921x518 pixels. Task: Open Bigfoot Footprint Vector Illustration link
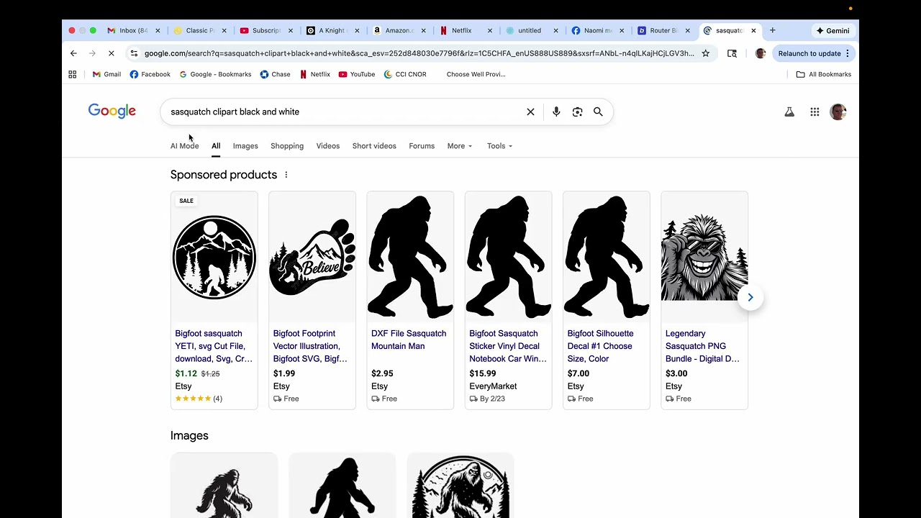click(310, 346)
